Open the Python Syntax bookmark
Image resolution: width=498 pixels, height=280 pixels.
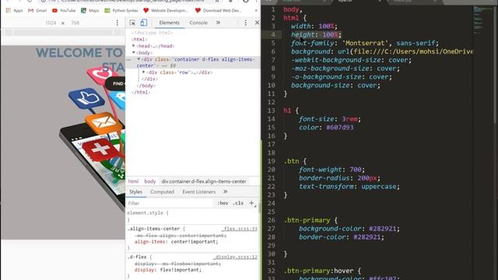tap(121, 10)
